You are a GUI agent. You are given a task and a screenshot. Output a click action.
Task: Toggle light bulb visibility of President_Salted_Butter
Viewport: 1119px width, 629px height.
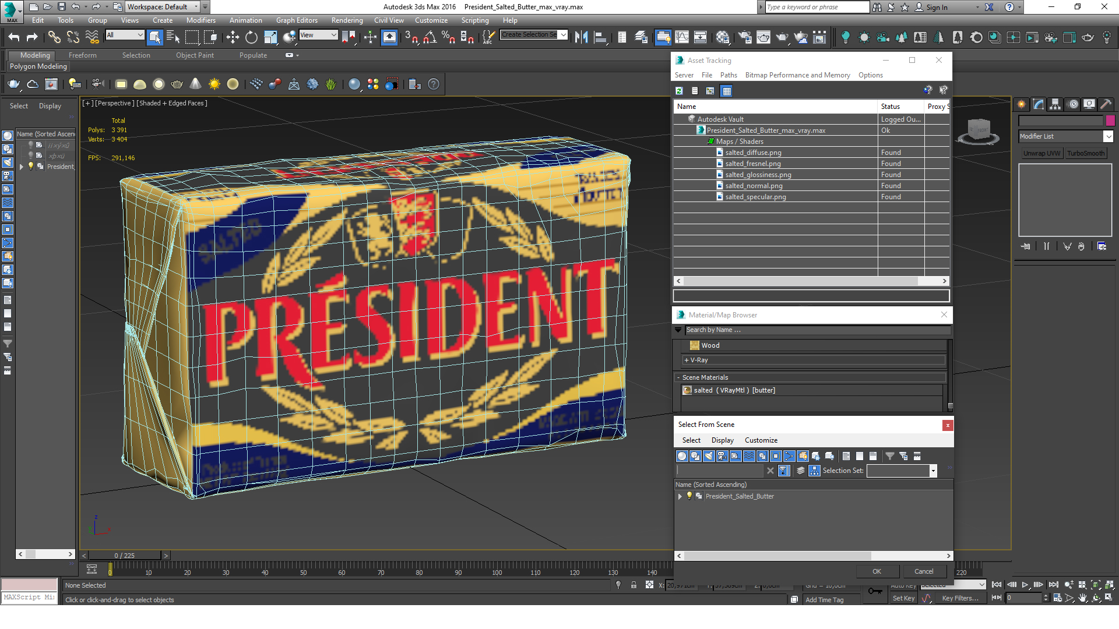[x=689, y=496]
